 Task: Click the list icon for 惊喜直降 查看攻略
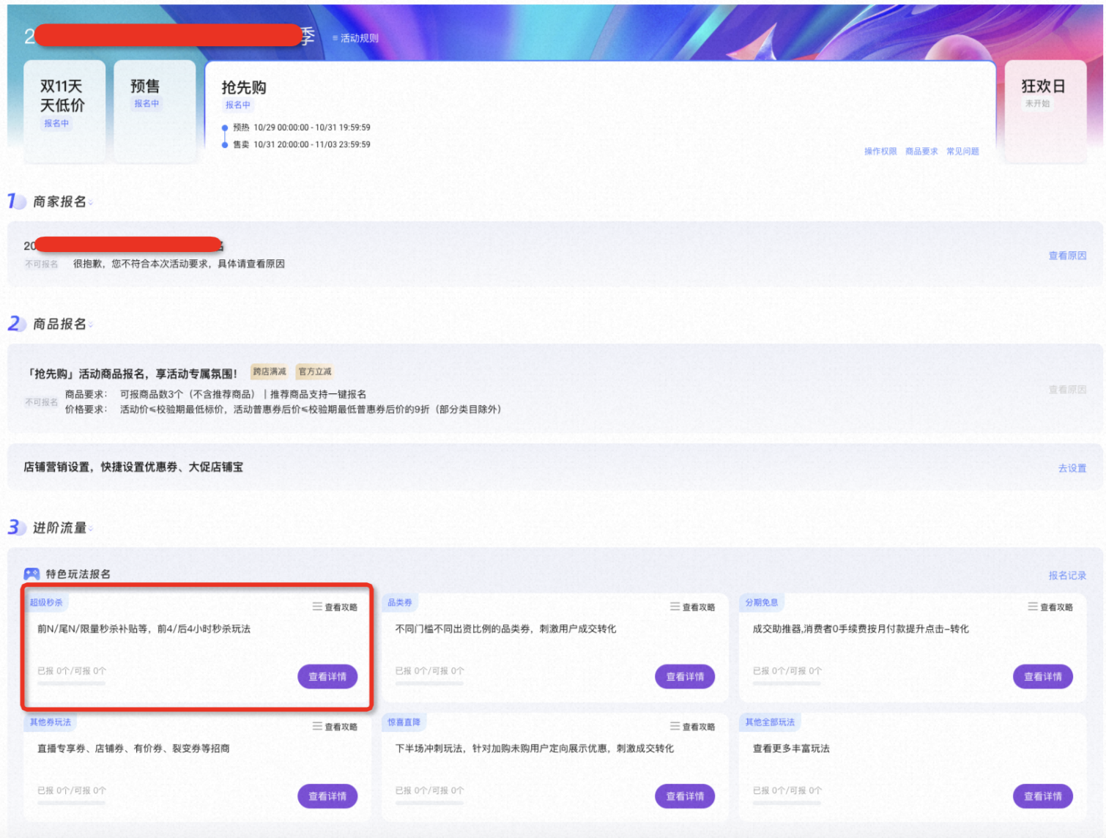[675, 726]
